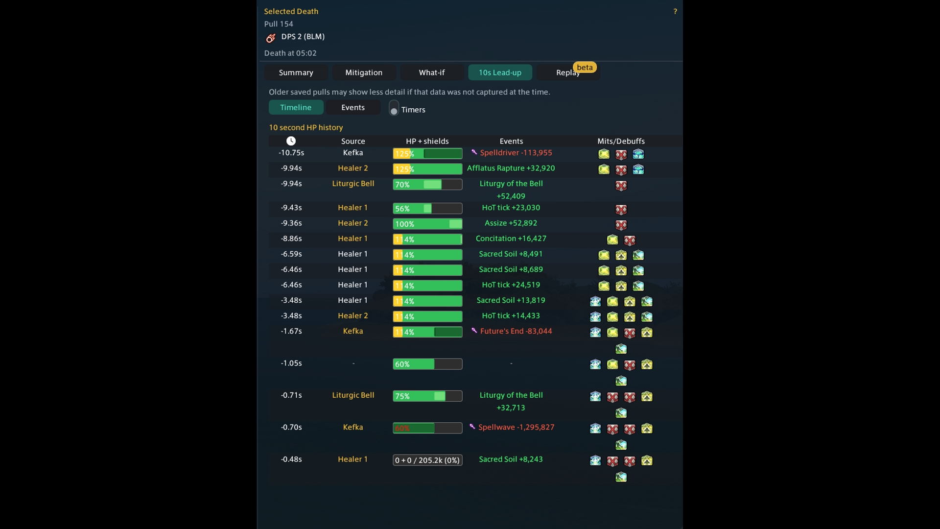Click the purple magic icon before Spelldriver

[474, 152]
